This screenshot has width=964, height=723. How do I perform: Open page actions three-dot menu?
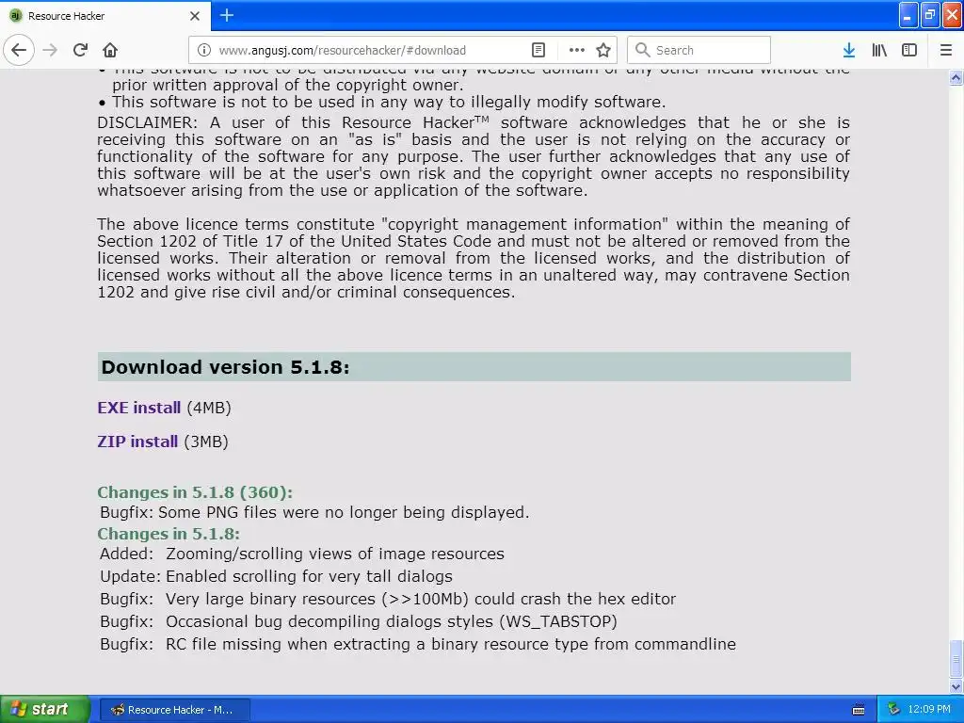click(x=576, y=50)
